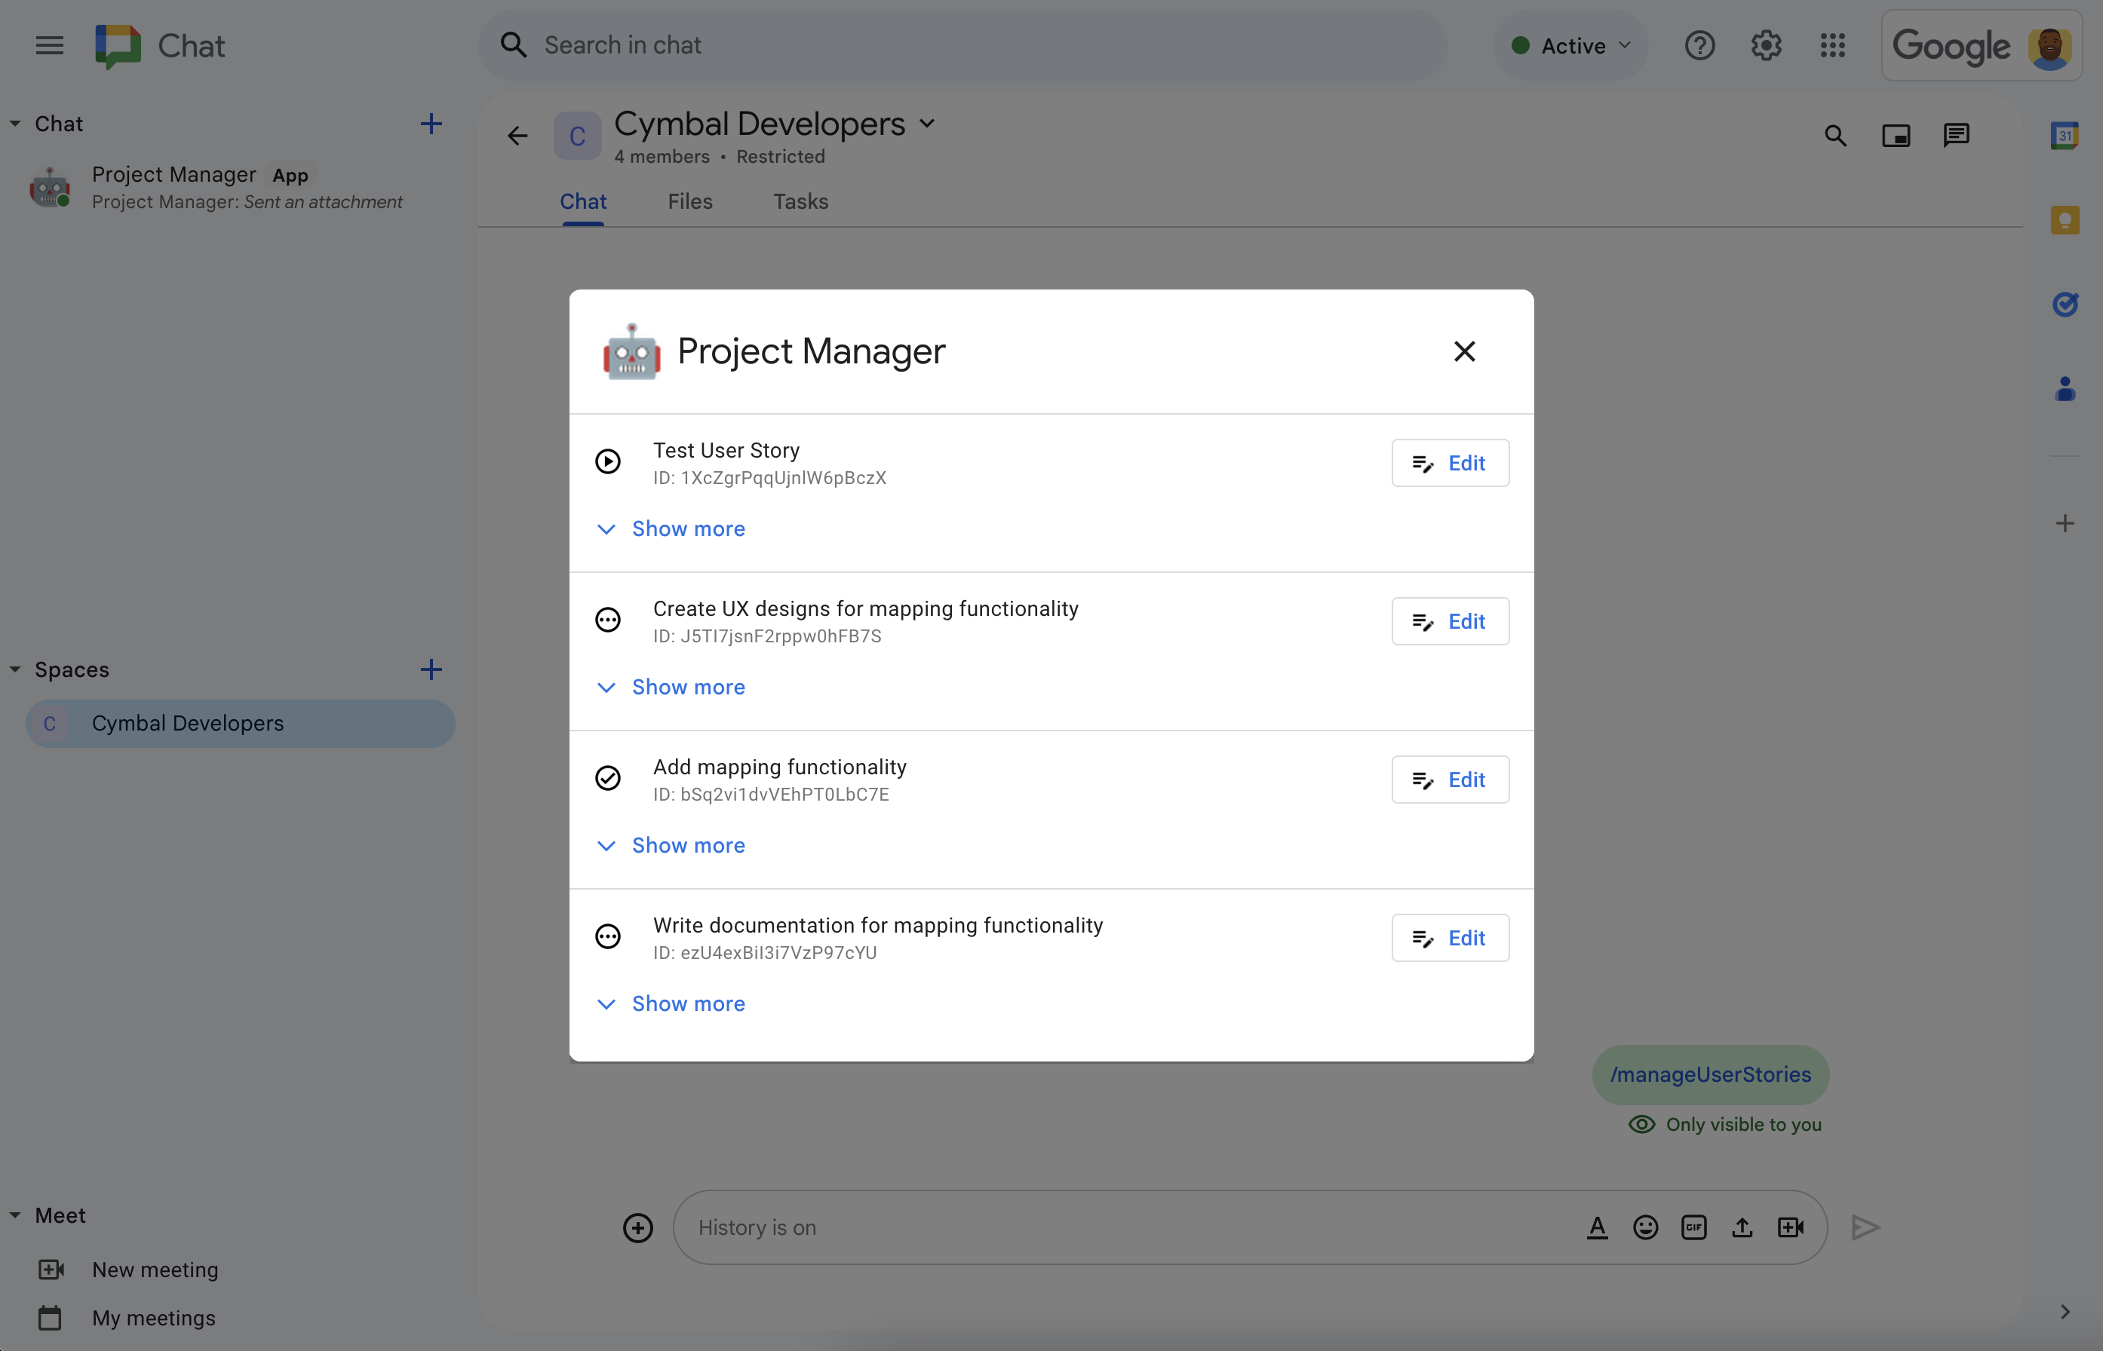This screenshot has height=1351, width=2103.
Task: Expand Show more for Create UX designs task
Action: tap(689, 686)
